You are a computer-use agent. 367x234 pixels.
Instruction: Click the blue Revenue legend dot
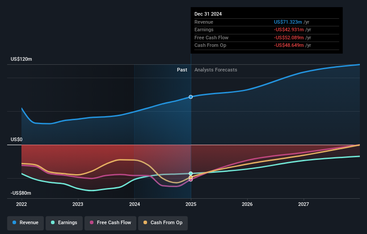coord(14,222)
